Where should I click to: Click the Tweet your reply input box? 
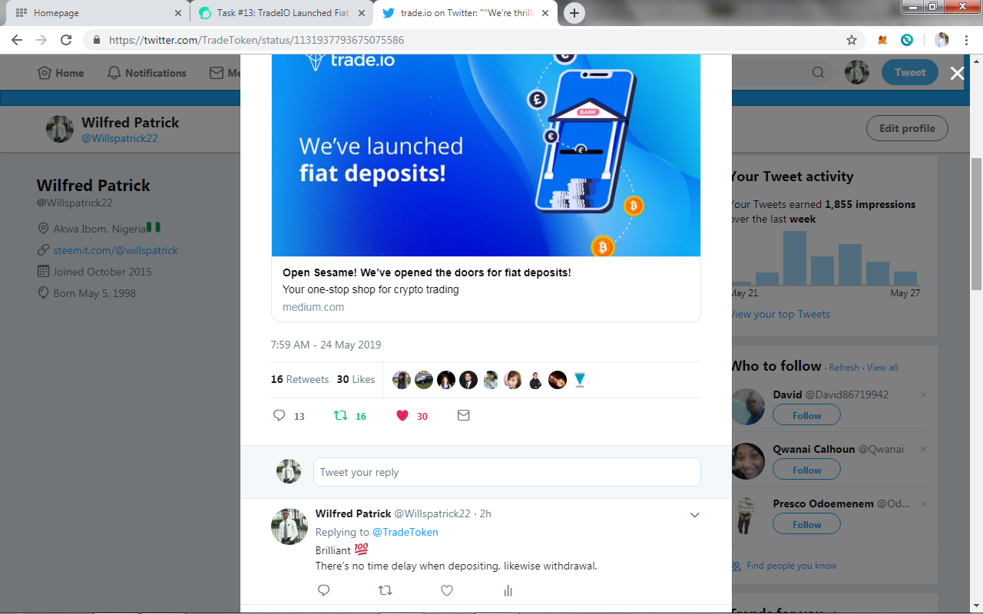pos(507,472)
